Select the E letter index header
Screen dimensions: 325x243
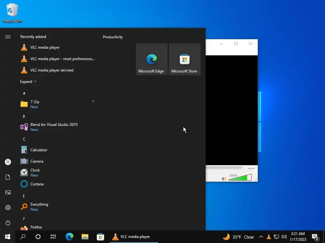pyautogui.click(x=24, y=196)
